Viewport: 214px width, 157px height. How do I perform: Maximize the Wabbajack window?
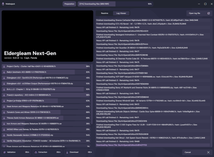tap(205, 4)
